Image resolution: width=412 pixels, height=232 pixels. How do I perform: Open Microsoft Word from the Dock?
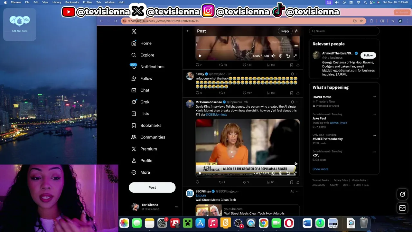click(307, 223)
